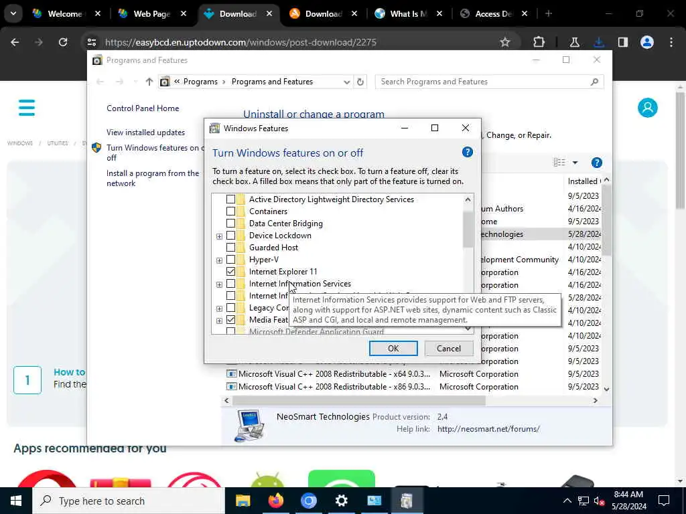This screenshot has width=686, height=514.
Task: Check Internet Information Services box
Action: (230, 284)
